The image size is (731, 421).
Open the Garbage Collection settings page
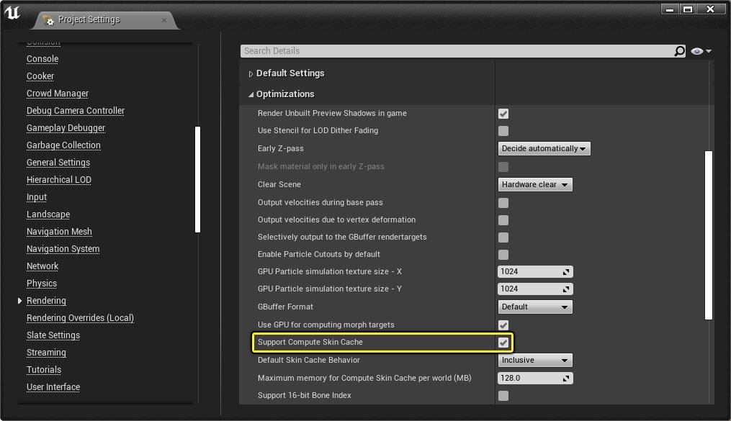63,145
